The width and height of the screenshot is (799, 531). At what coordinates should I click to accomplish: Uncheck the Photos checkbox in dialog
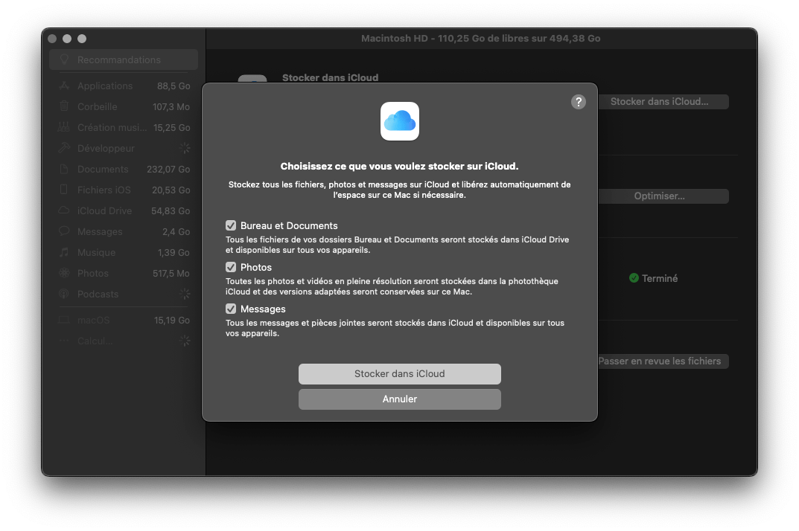pos(231,267)
